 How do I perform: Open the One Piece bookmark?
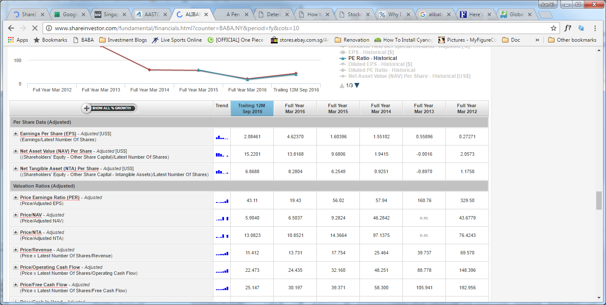[236, 40]
